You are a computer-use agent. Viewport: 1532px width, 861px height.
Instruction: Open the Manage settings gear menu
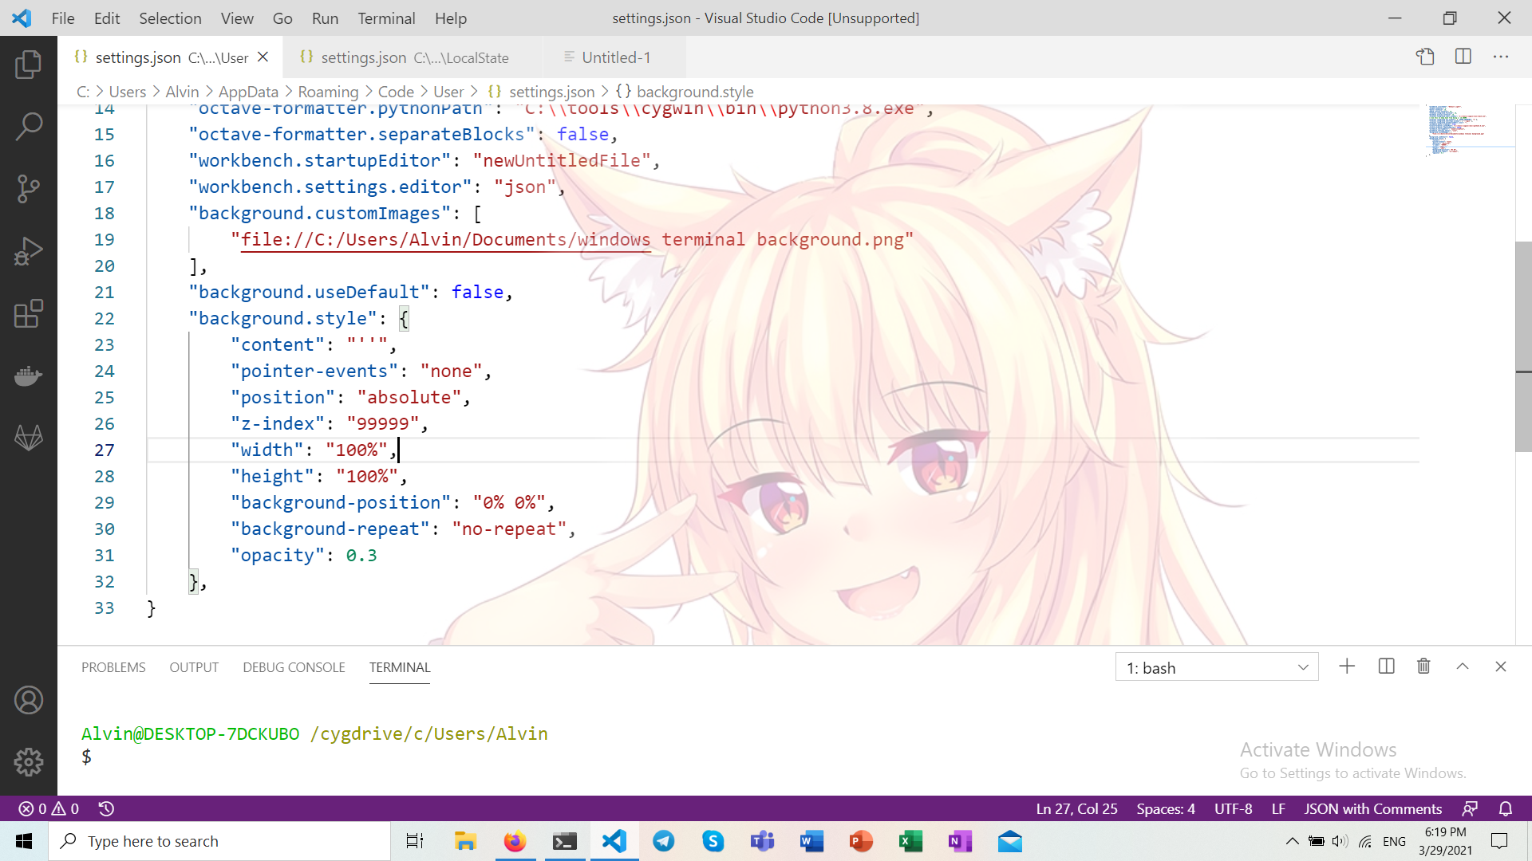[x=29, y=761]
